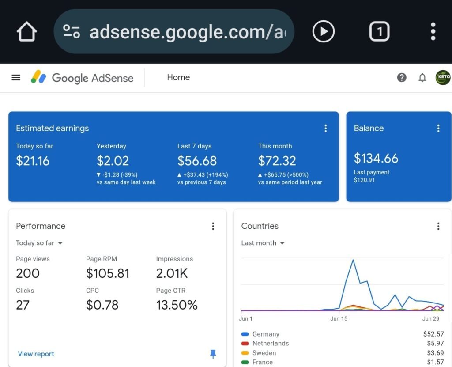Screen dimensions: 452x367
Task: Open site settings icon in address bar
Action: pos(72,31)
